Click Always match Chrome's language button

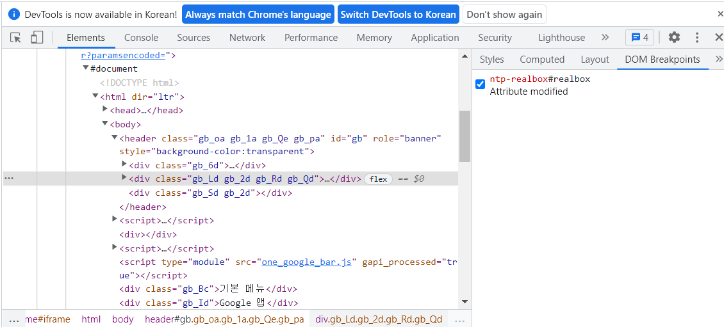[258, 14]
